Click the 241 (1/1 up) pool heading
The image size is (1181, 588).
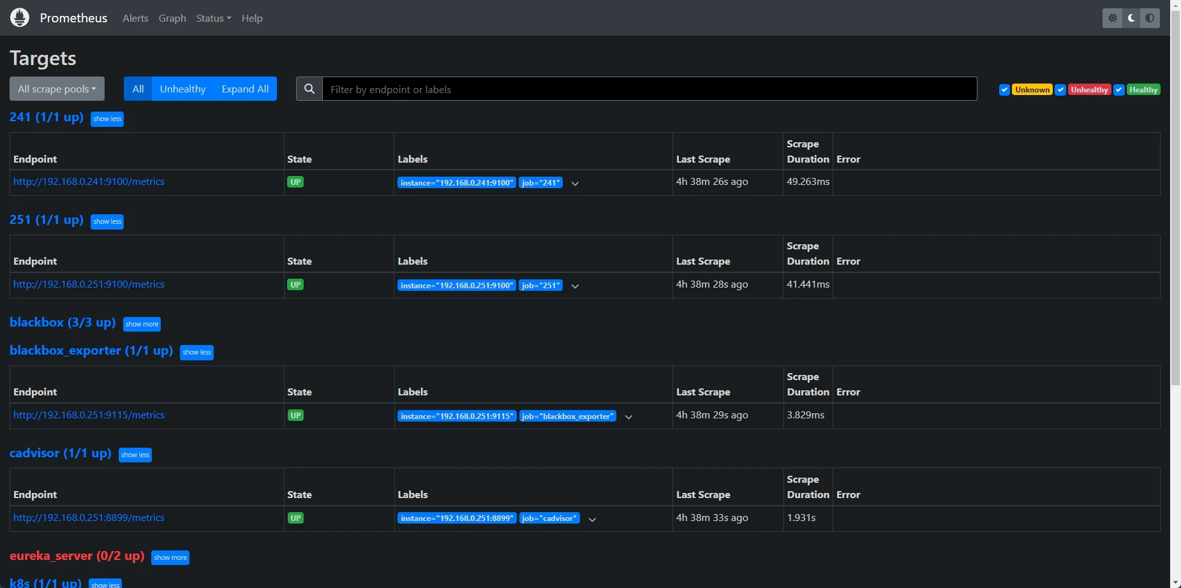tap(47, 117)
